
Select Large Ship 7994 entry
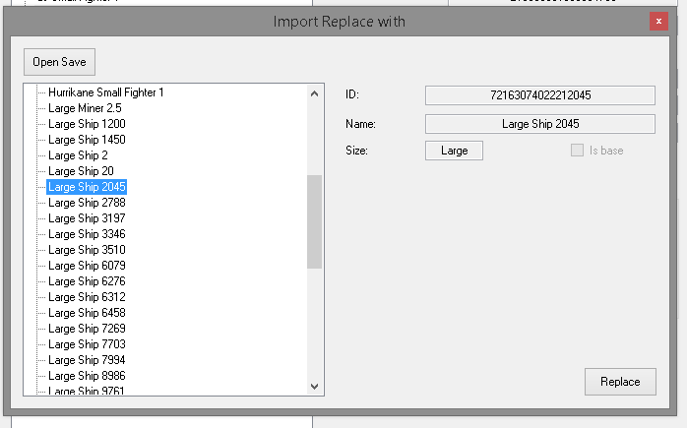(x=87, y=360)
